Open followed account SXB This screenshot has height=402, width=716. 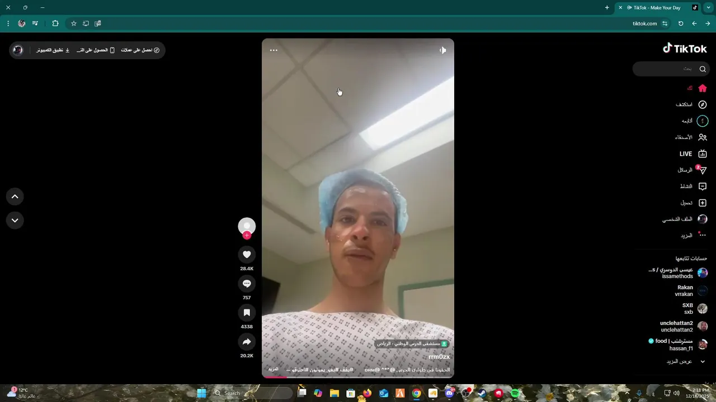(x=694, y=309)
